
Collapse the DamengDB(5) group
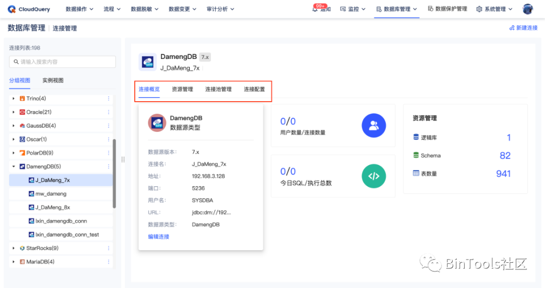coord(14,167)
